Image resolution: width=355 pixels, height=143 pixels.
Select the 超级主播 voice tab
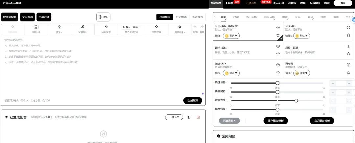pyautogui.click(x=270, y=17)
